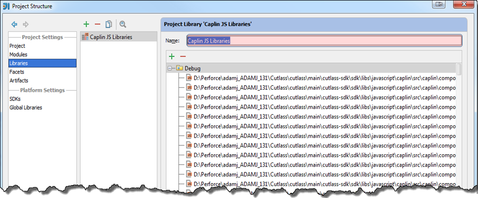The image size is (478, 198).
Task: Add library root using inner green plus
Action: click(172, 56)
